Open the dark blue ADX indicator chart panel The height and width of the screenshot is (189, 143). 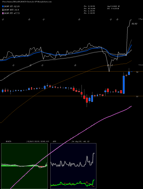(73, 166)
